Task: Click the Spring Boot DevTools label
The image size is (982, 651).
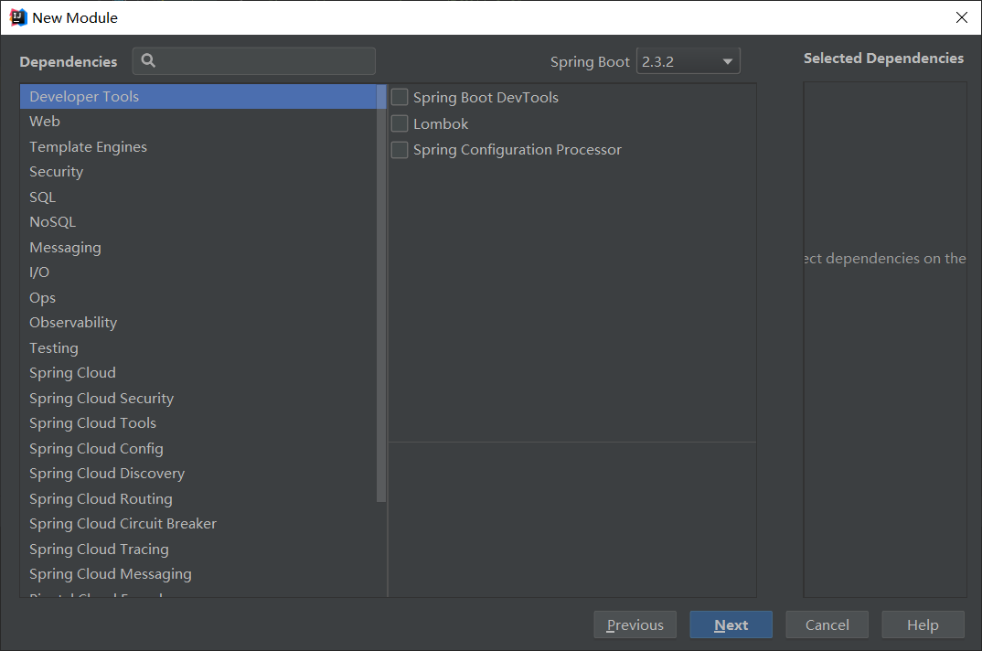Action: pos(486,97)
